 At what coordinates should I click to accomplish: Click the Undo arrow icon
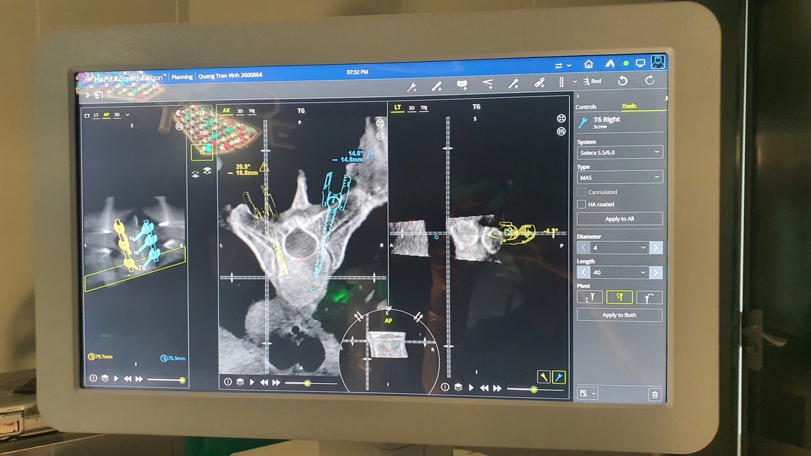coord(622,80)
